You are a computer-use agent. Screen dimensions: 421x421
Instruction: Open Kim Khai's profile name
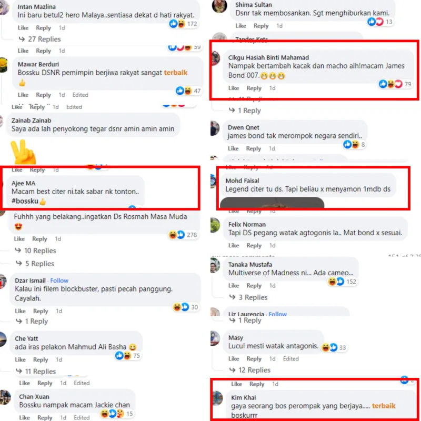(244, 397)
